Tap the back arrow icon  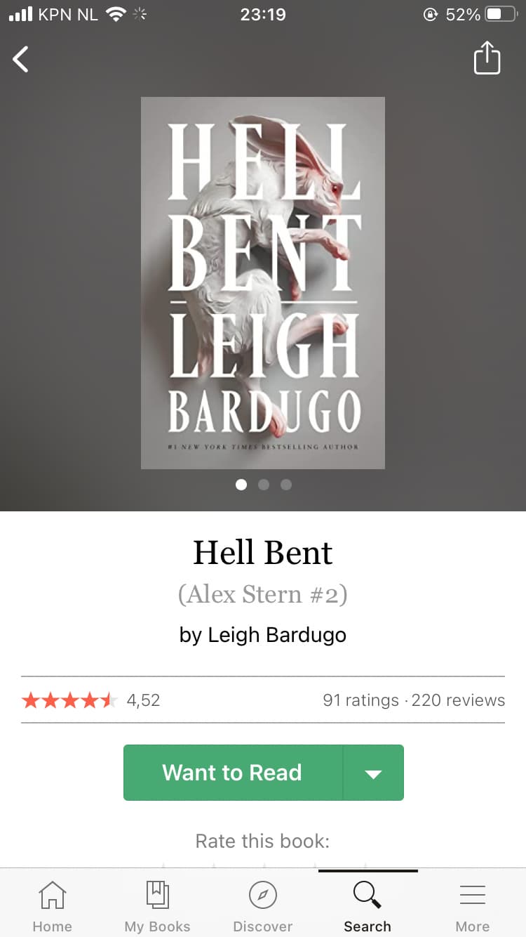(x=21, y=59)
